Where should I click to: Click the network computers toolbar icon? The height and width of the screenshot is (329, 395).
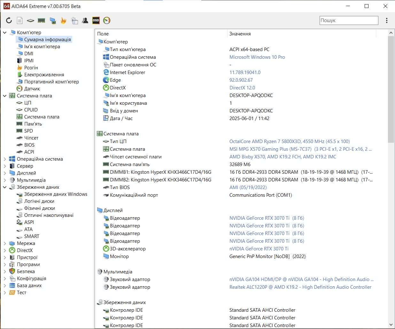(x=53, y=21)
